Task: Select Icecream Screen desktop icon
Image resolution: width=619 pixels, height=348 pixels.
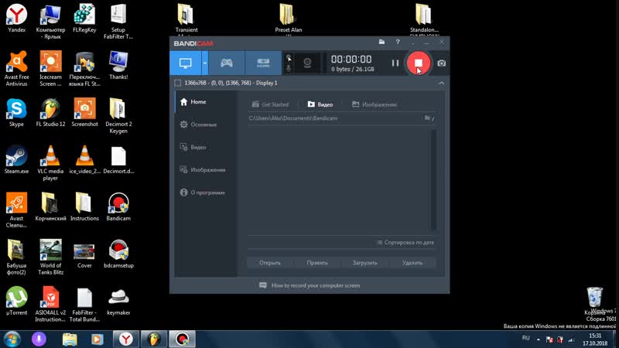Action: click(x=50, y=69)
